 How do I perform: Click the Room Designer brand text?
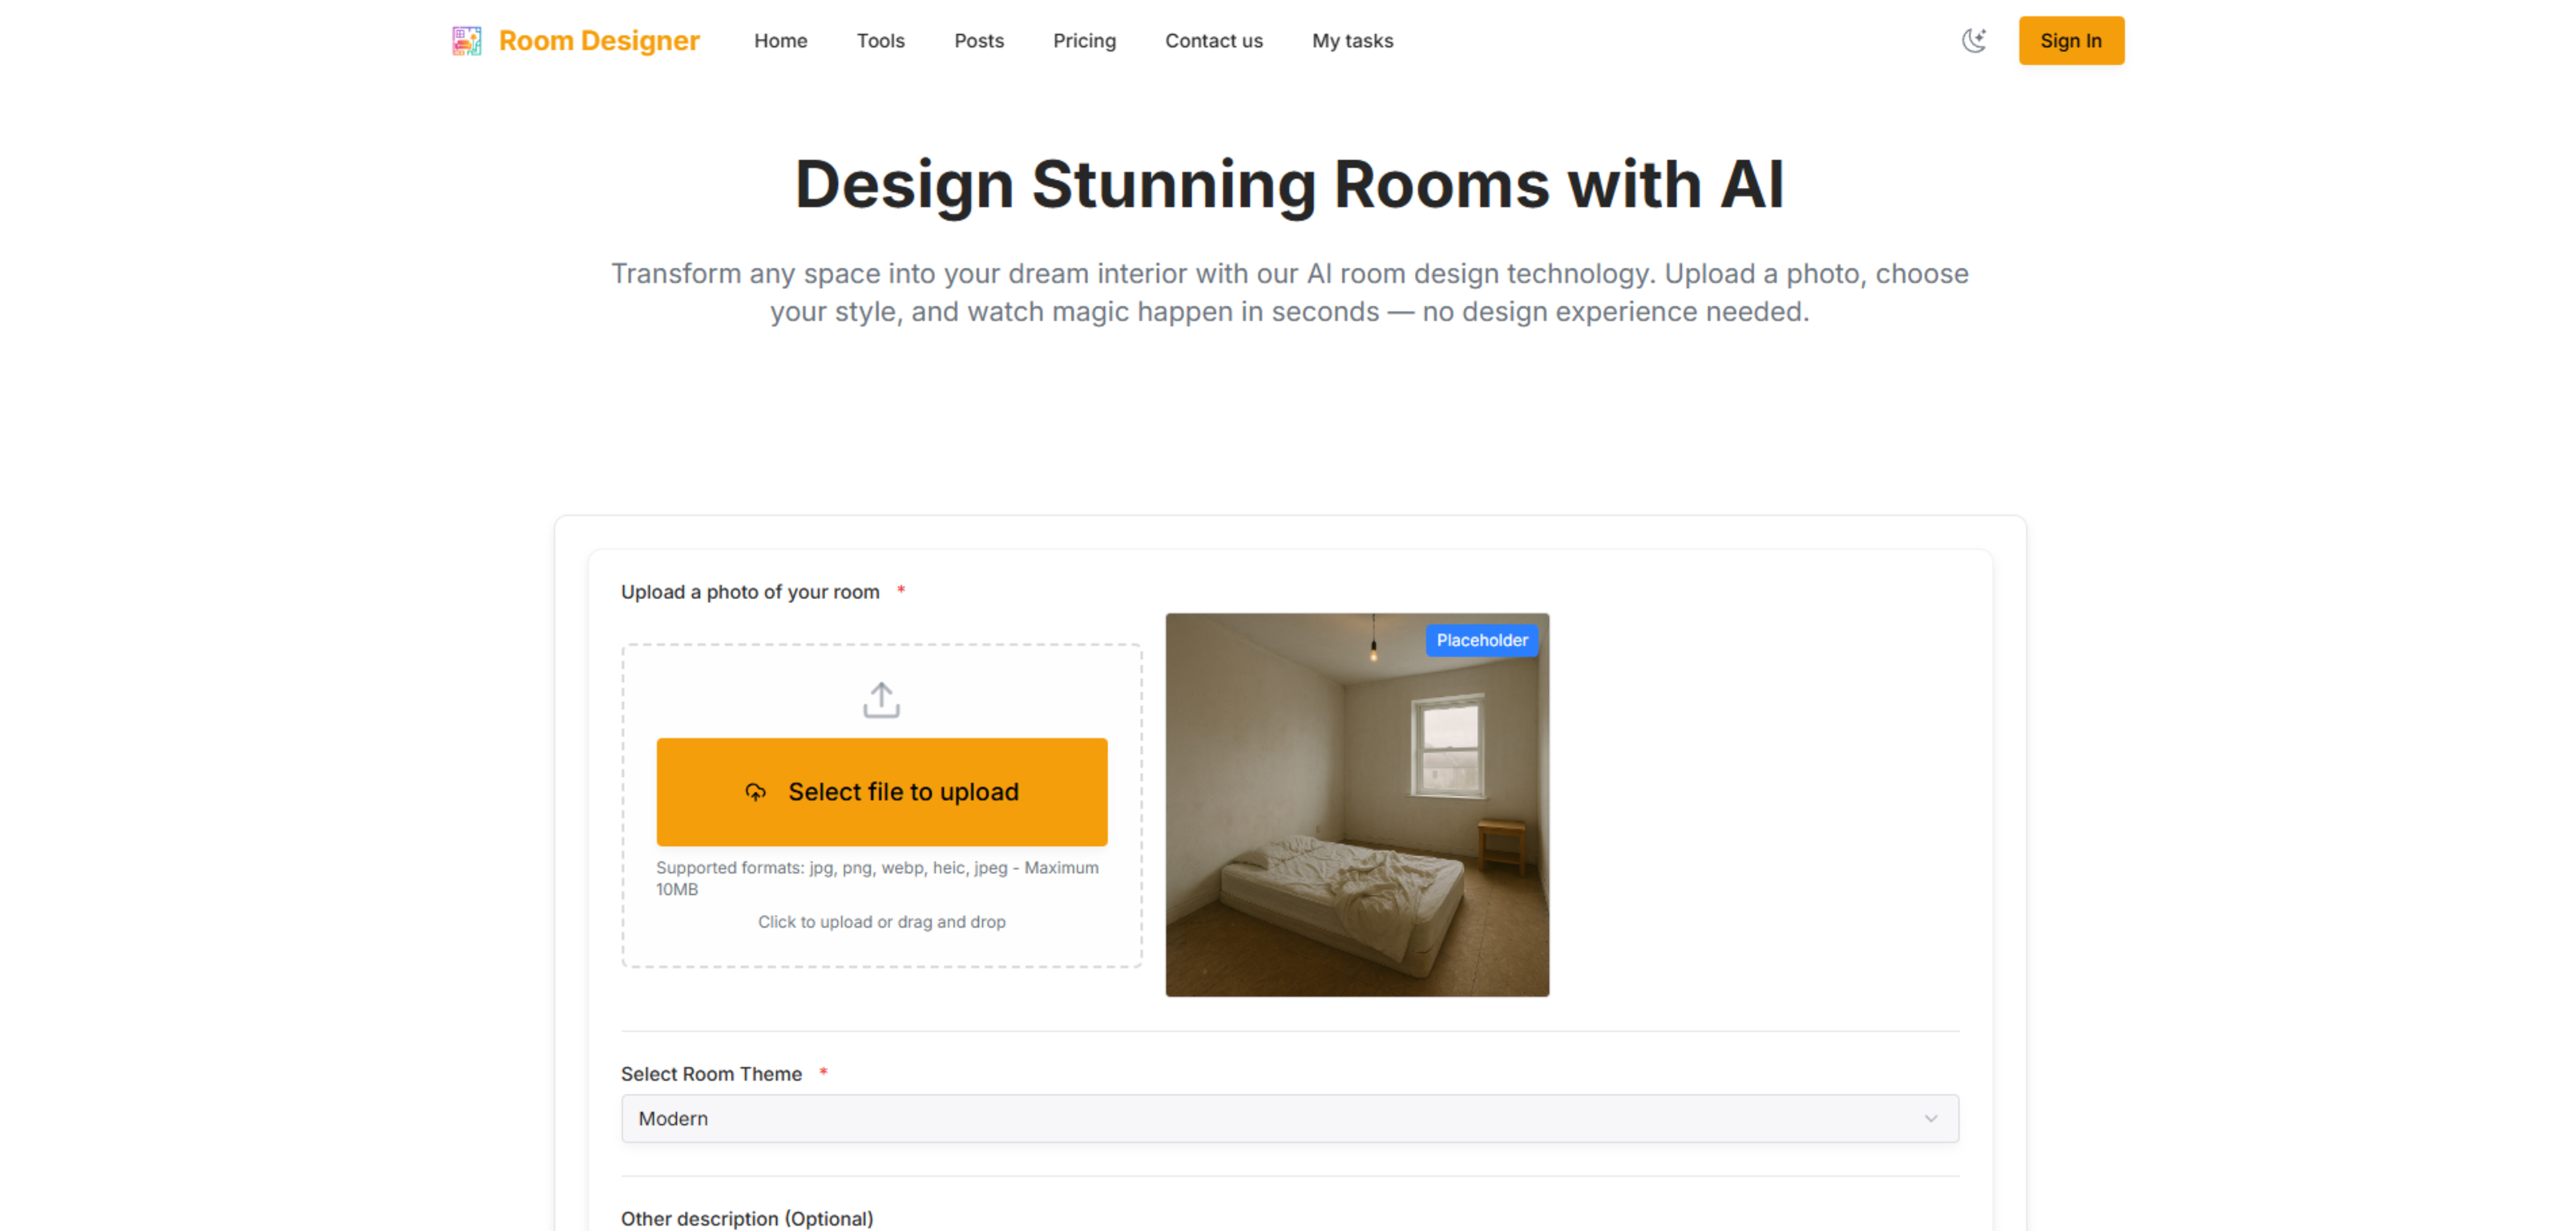point(599,41)
